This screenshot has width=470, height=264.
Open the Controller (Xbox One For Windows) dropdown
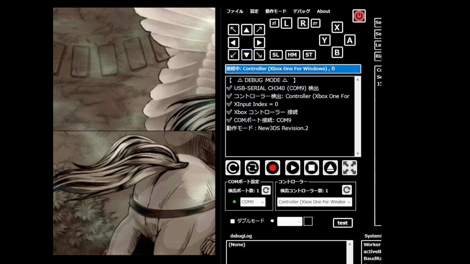pos(315,202)
